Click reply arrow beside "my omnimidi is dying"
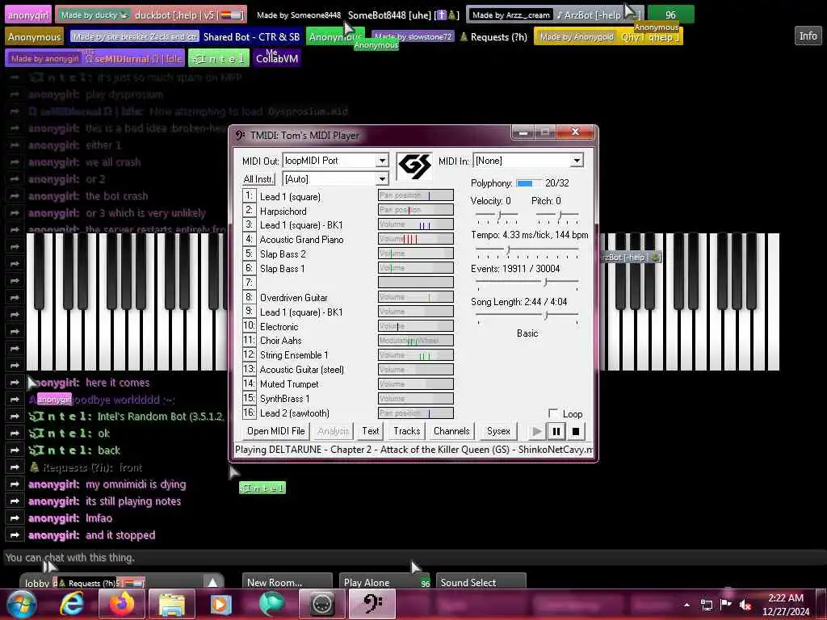This screenshot has width=827, height=620. point(15,484)
